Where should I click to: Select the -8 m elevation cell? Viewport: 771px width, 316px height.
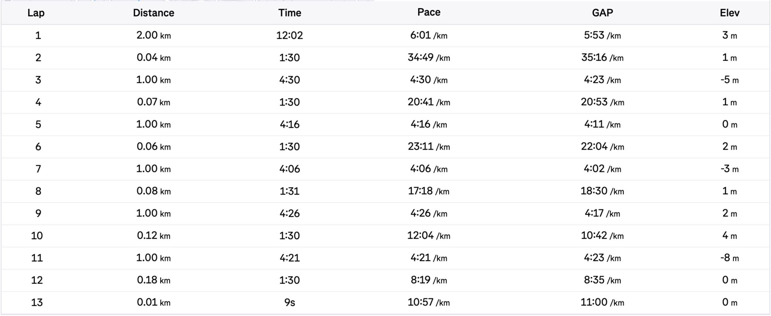pyautogui.click(x=730, y=258)
